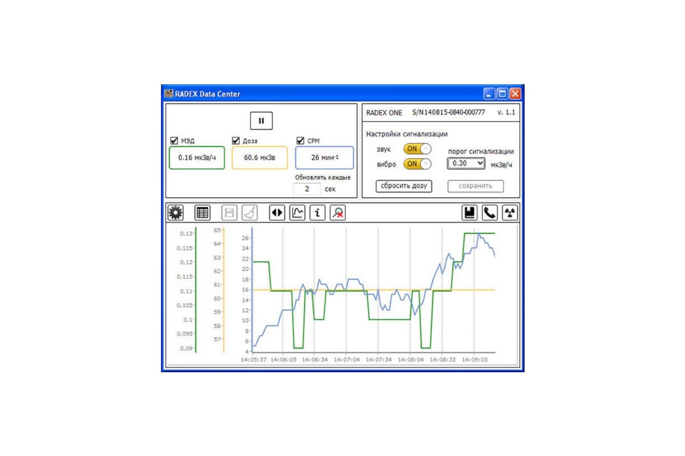Toggle the CPM checkbox
Viewport: 685px width, 456px height.
pos(300,141)
